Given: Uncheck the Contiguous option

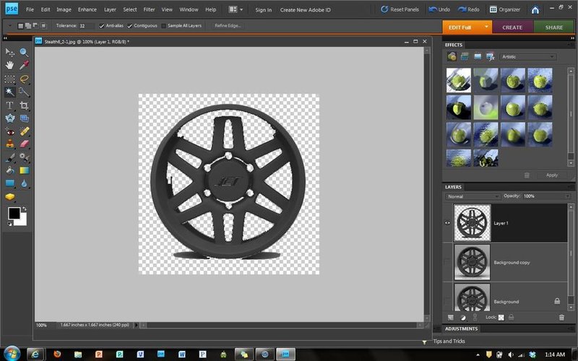Looking at the screenshot, I should [130, 26].
